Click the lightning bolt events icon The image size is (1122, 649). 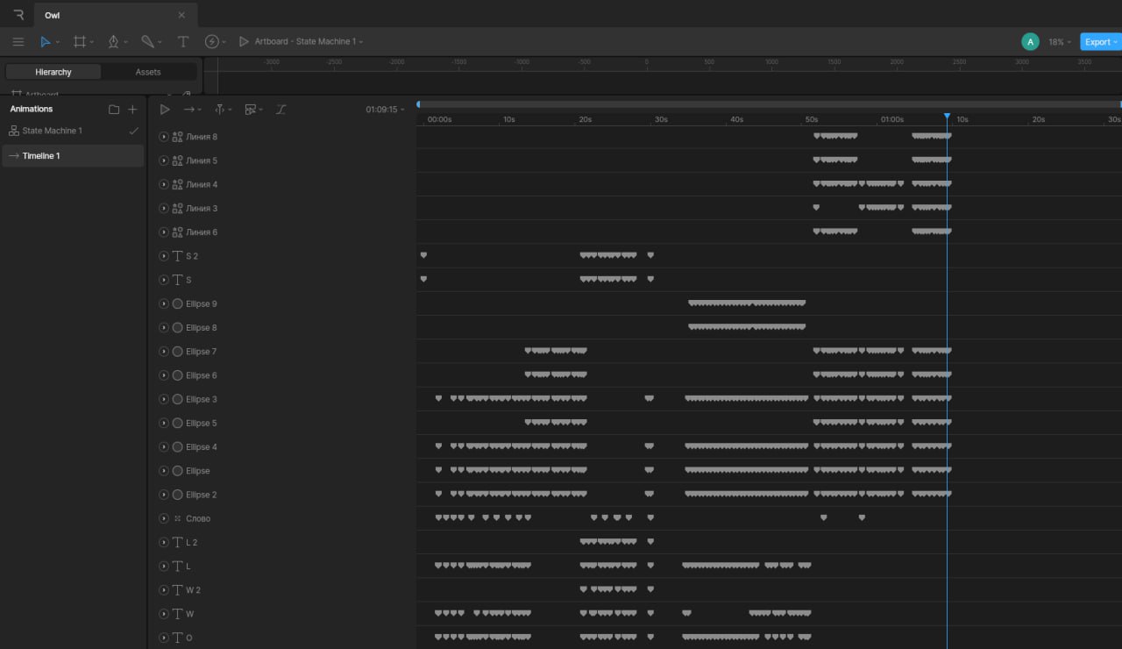click(211, 41)
